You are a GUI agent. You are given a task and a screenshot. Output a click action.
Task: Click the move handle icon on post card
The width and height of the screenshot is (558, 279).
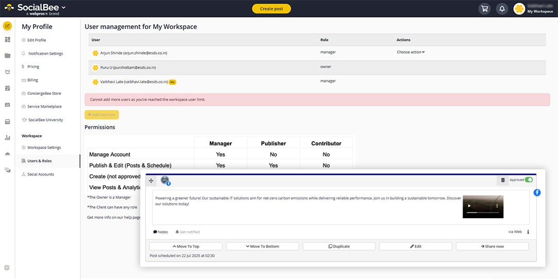151,181
